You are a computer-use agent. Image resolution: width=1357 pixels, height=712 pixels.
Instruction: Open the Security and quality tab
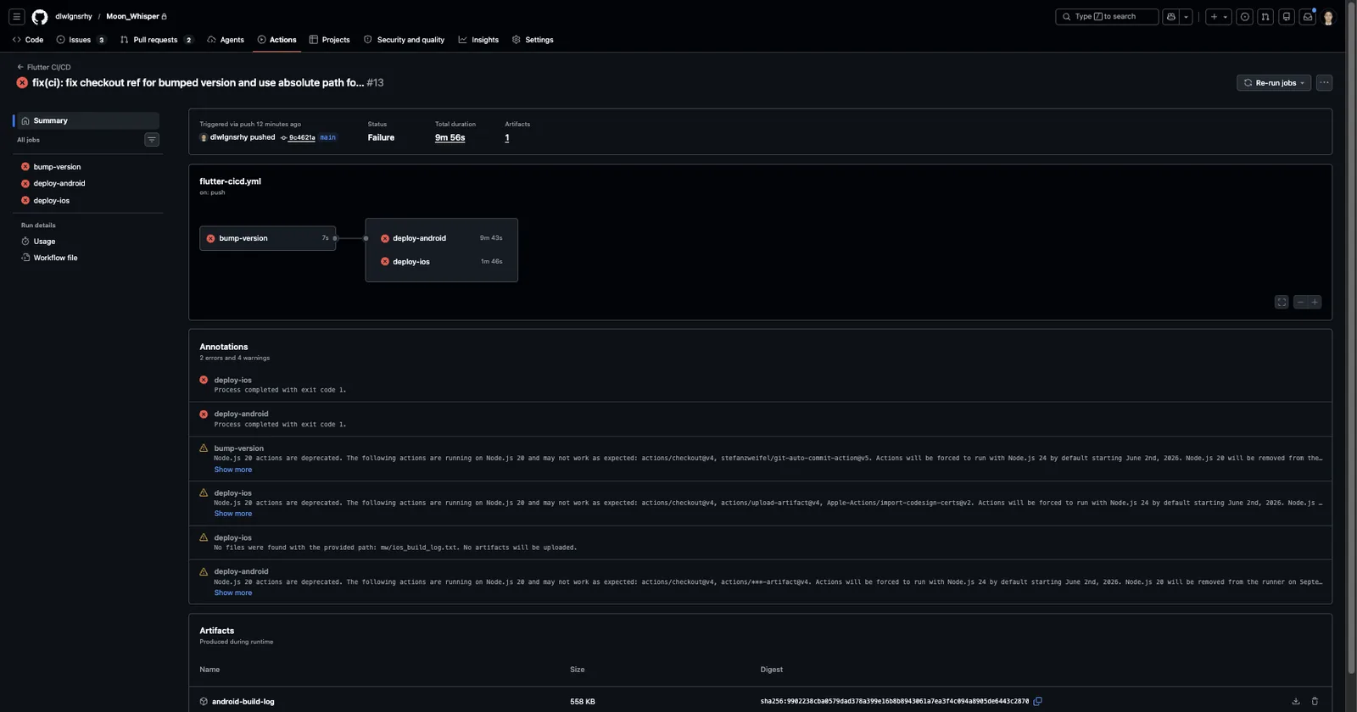click(x=404, y=40)
